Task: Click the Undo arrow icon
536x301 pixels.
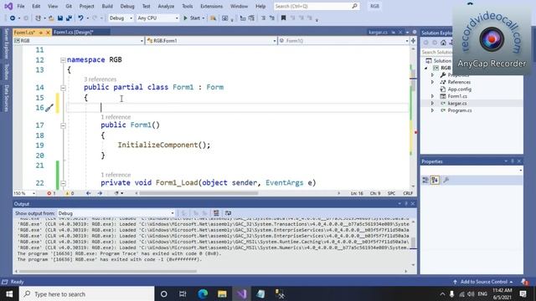Action: click(x=80, y=18)
